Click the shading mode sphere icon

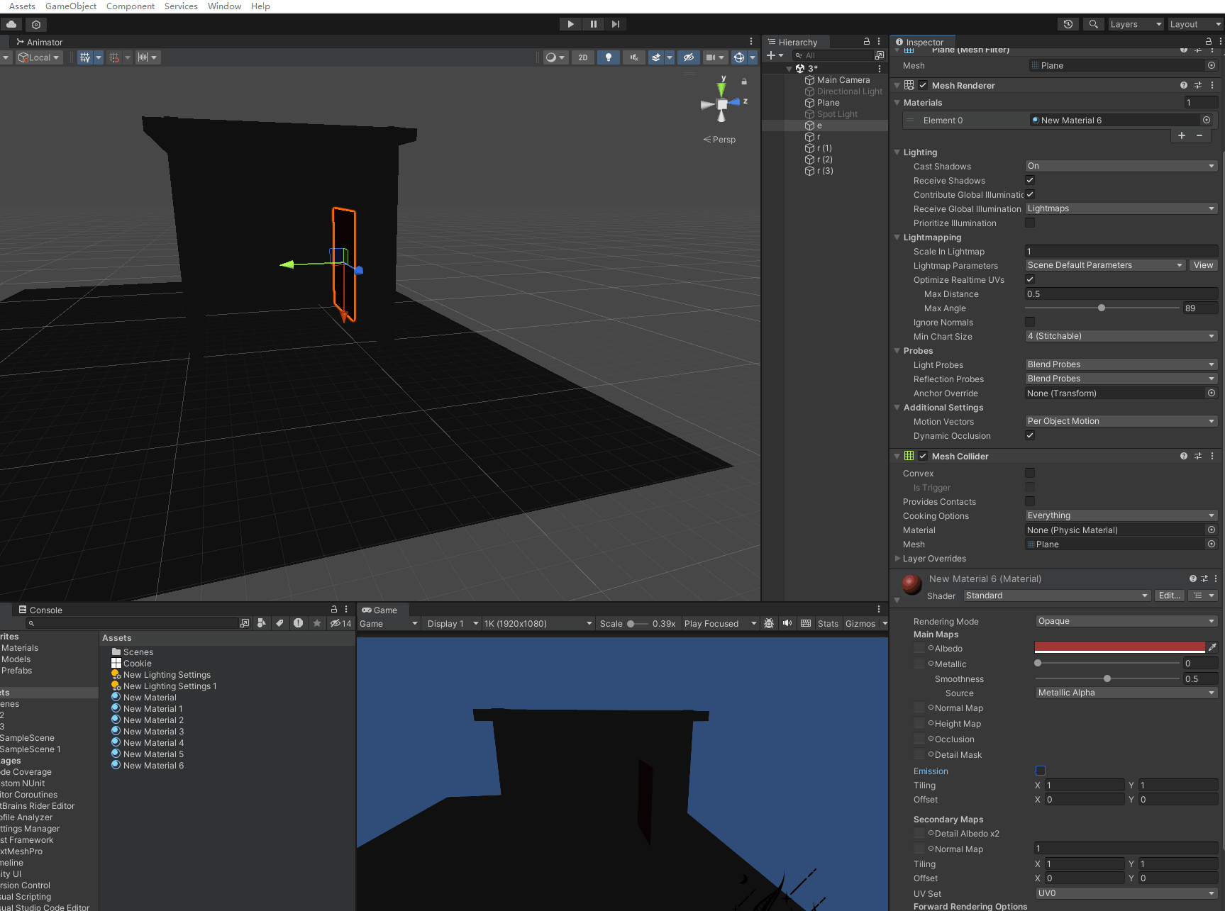pyautogui.click(x=550, y=57)
